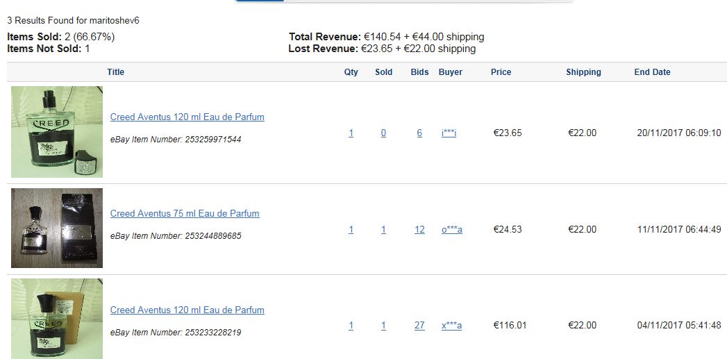Sort results by End Date column

point(652,72)
